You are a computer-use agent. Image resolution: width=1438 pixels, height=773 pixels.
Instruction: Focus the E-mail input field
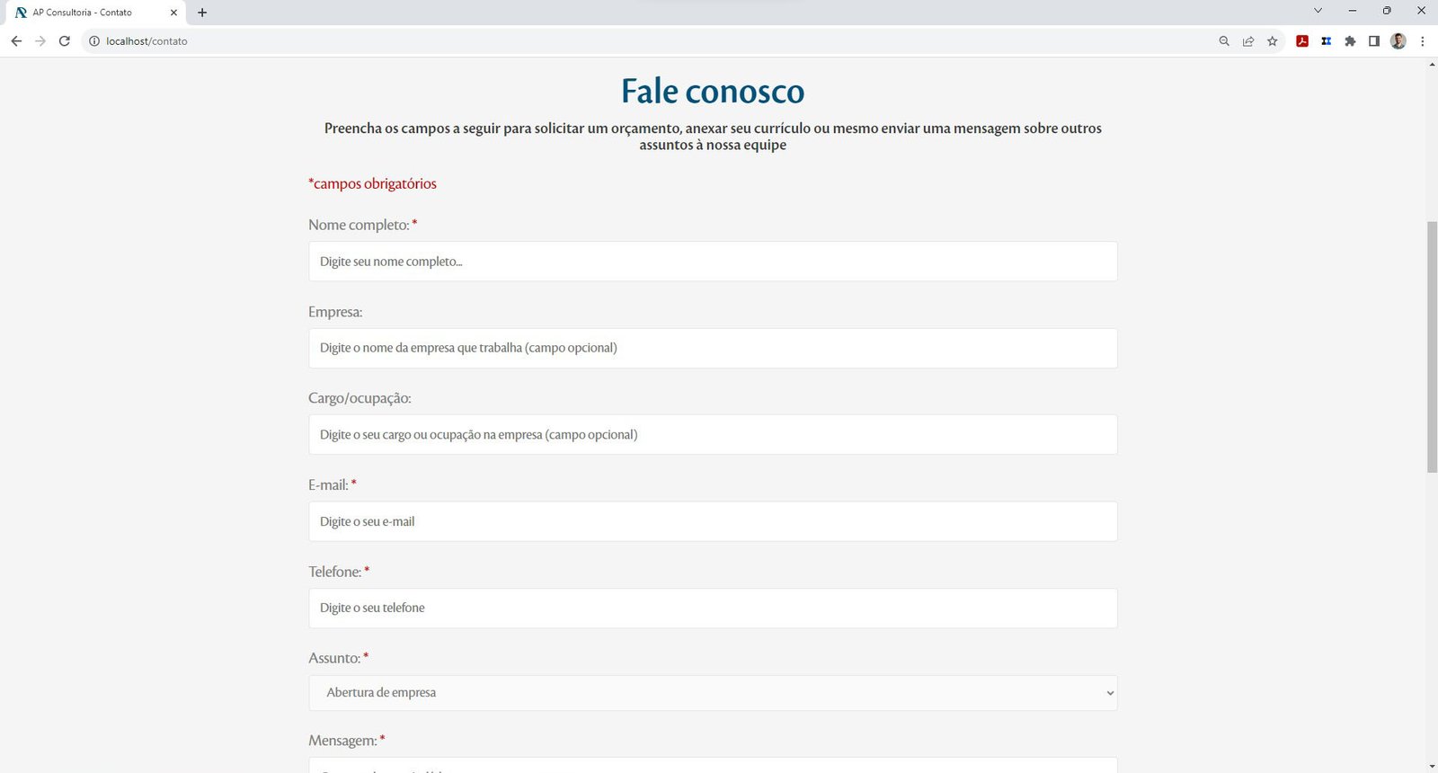(713, 521)
